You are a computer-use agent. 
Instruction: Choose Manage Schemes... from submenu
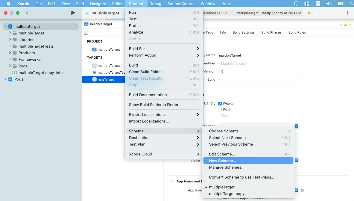click(248, 167)
